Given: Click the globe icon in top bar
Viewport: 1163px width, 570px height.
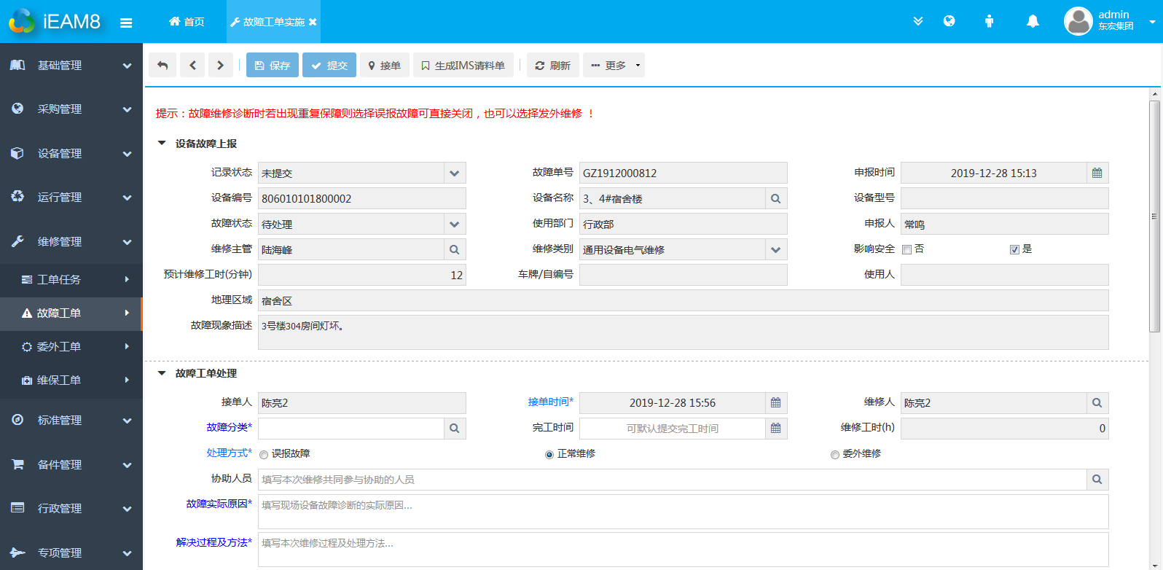Looking at the screenshot, I should [949, 21].
